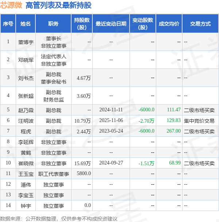Click 钟宇's holding value 0.0
The width and height of the screenshot is (219, 222).
pos(88,205)
